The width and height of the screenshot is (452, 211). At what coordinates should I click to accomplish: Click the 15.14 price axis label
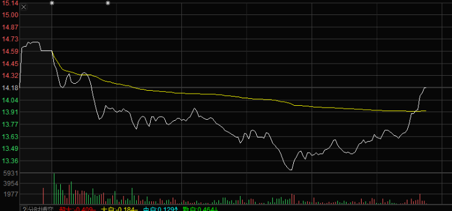pyautogui.click(x=10, y=3)
